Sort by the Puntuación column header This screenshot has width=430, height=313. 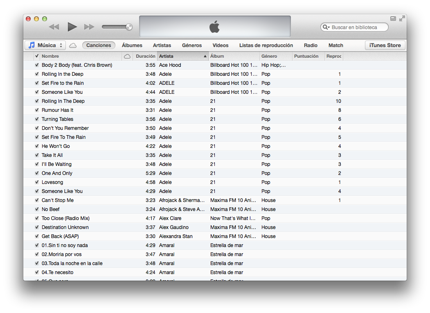click(x=308, y=56)
